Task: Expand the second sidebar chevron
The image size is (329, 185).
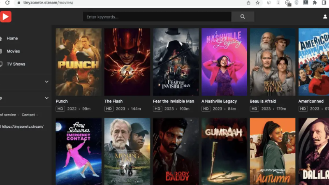Action: [46, 98]
